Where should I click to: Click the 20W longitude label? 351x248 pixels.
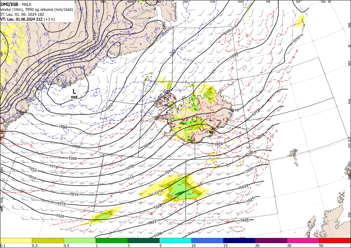pyautogui.click(x=185, y=2)
